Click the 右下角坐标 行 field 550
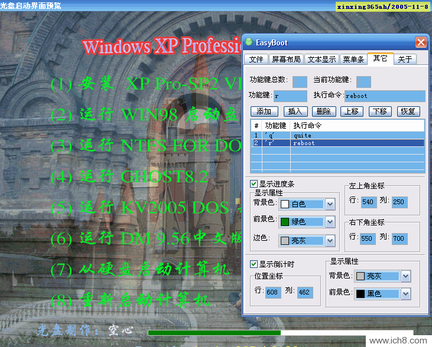 (x=368, y=238)
